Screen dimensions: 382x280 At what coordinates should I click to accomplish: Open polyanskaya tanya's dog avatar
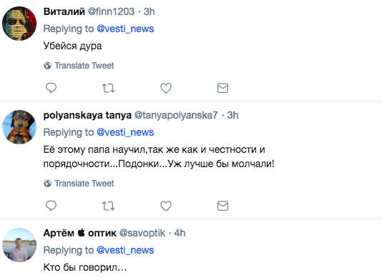[19, 127]
